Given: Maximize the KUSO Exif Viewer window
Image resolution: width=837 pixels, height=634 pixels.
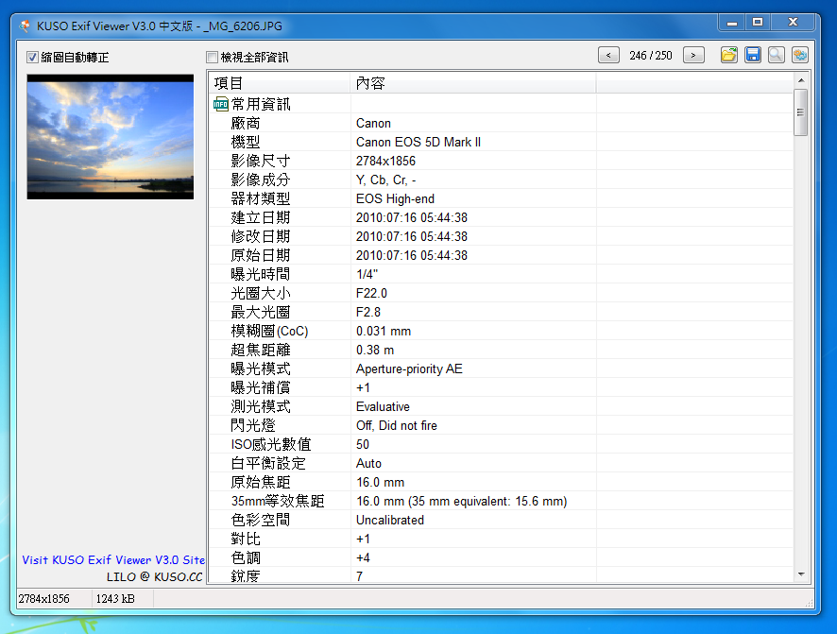Looking at the screenshot, I should tap(758, 23).
